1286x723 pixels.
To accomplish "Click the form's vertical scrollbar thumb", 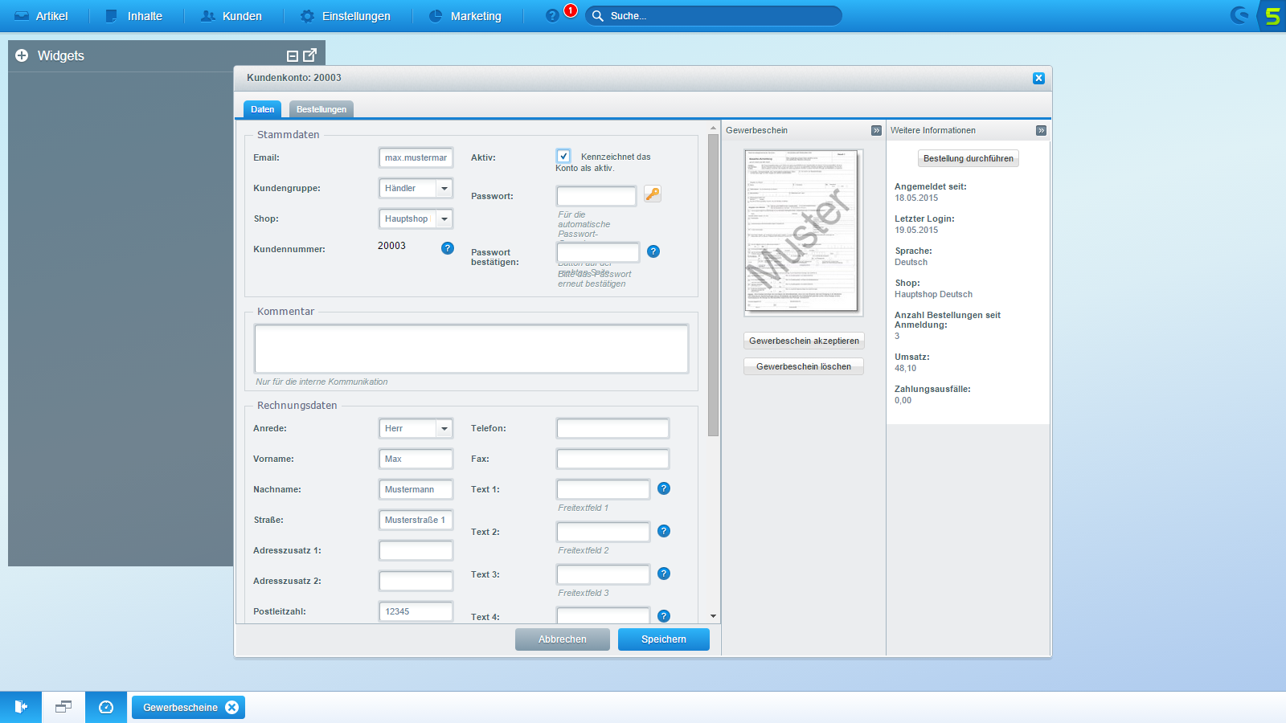I will tap(713, 285).
